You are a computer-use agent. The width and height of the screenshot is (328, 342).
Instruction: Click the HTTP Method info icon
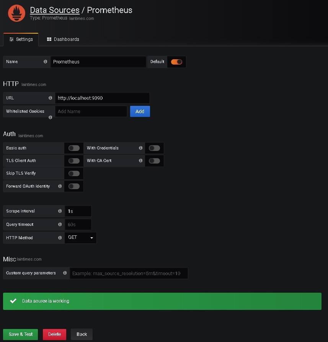pos(60,238)
